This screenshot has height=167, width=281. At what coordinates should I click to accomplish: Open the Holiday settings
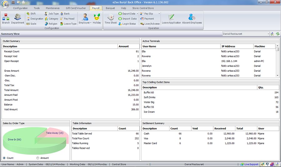97,18
